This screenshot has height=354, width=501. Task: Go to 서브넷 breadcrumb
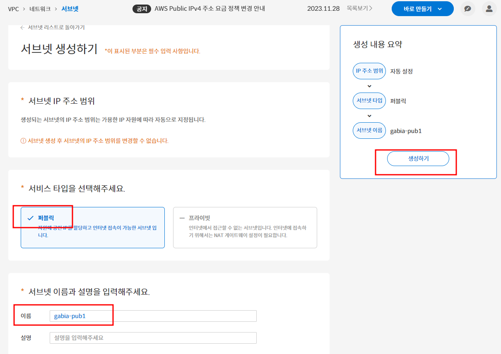[70, 9]
